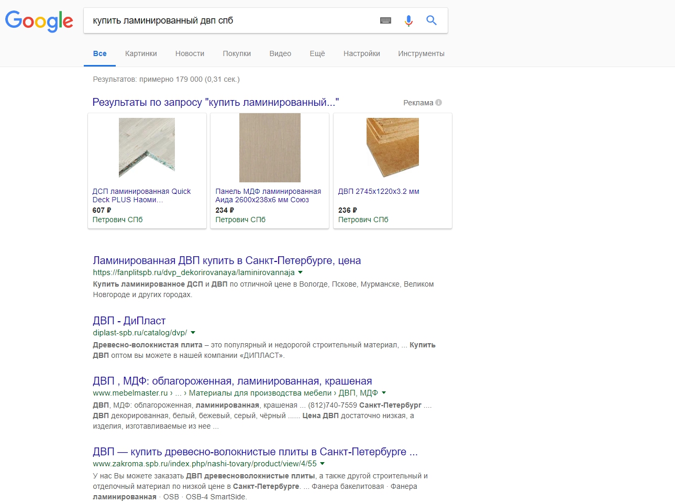The image size is (675, 503).
Task: Expand the fanplitspb.ru result dropdown arrow
Action: pos(300,272)
